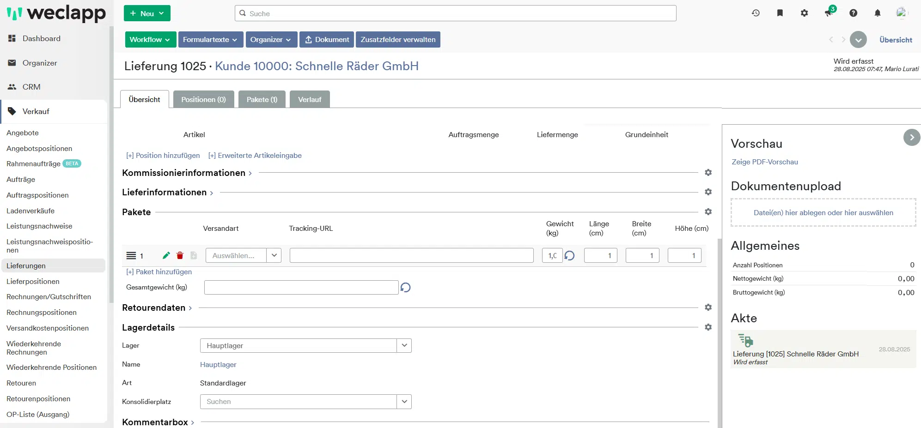
Task: Switch to the Positionen (0) tab
Action: click(x=203, y=99)
